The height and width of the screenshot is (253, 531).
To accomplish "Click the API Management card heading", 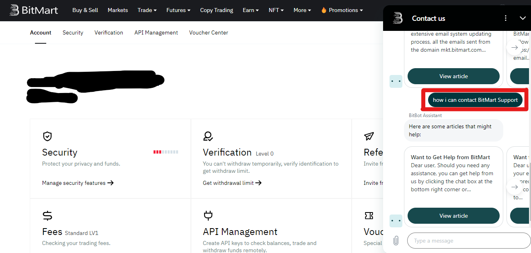I will tap(240, 232).
